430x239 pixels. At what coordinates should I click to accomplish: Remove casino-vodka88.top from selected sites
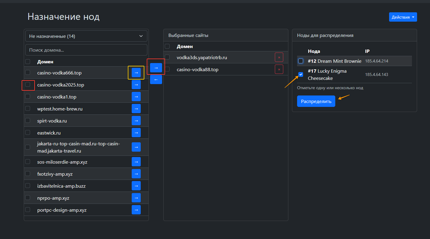pyautogui.click(x=279, y=69)
